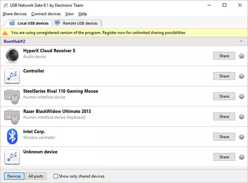Screen dimensions: 248x183
Task: Select the All ports view button
Action: [x=36, y=176]
